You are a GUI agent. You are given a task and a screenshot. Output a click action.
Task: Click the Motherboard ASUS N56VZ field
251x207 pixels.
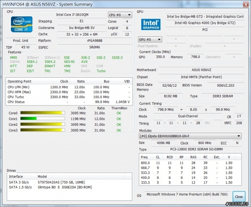tap(201, 70)
